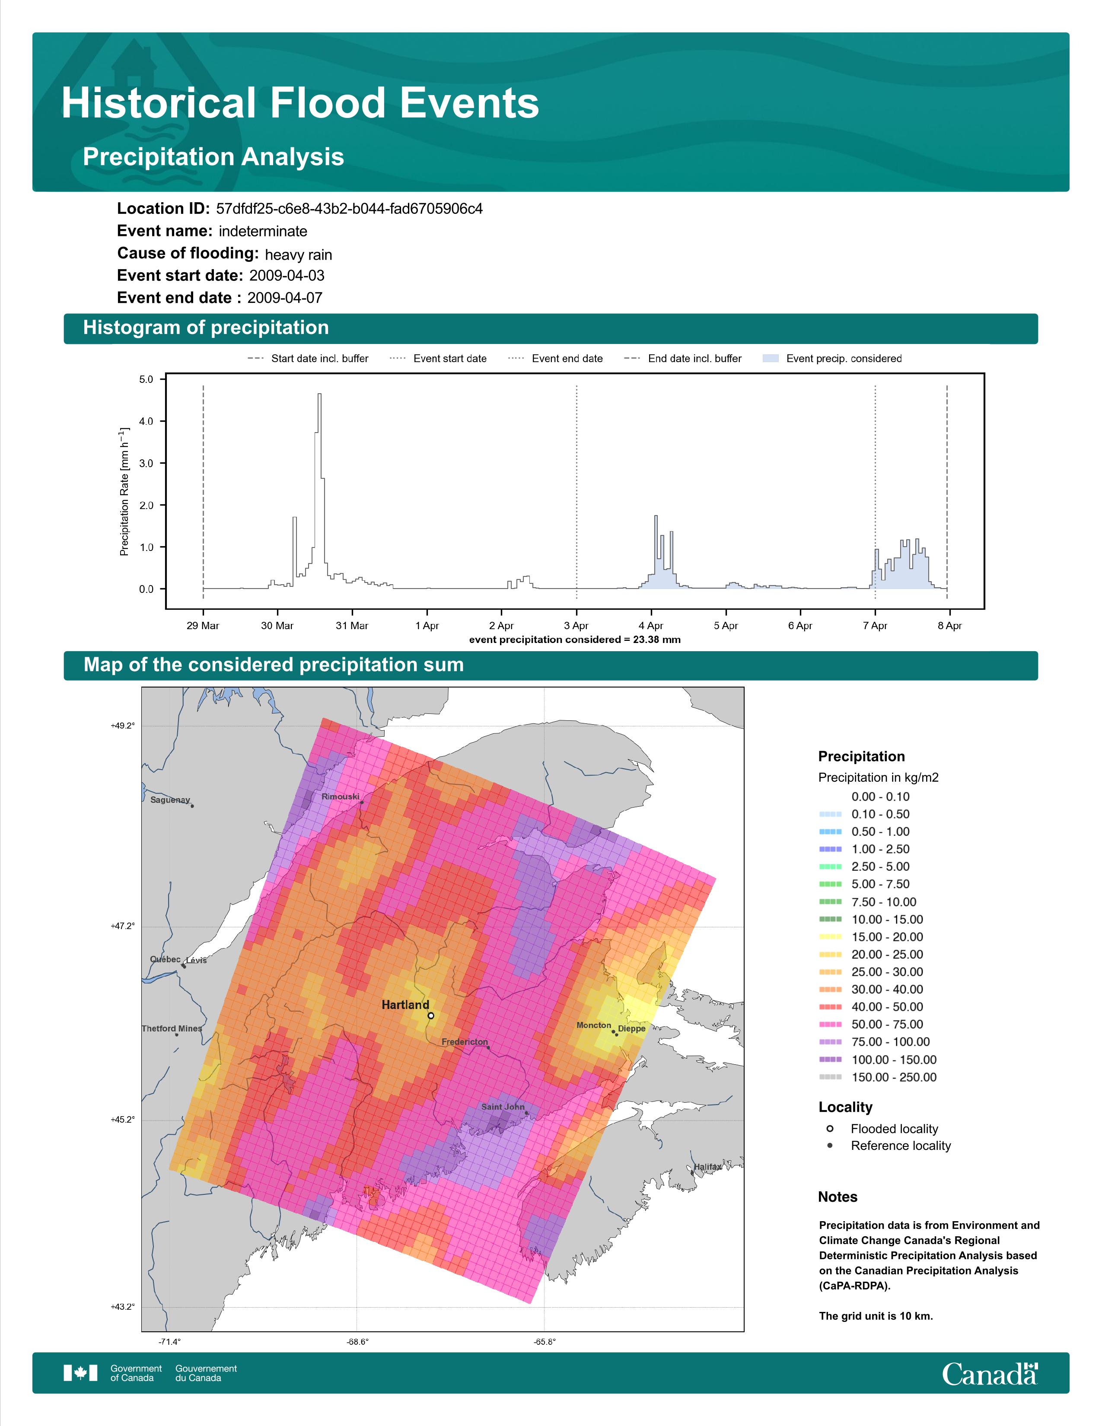This screenshot has width=1102, height=1426.
Task: Click the Halifax city label
Action: pyautogui.click(x=708, y=1167)
